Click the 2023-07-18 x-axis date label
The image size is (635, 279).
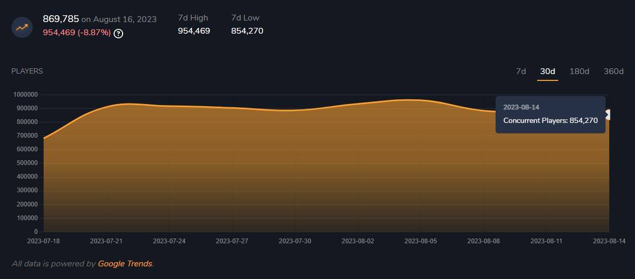click(x=44, y=241)
